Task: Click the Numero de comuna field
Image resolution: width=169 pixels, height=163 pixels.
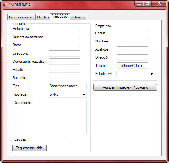Action: coord(64,37)
